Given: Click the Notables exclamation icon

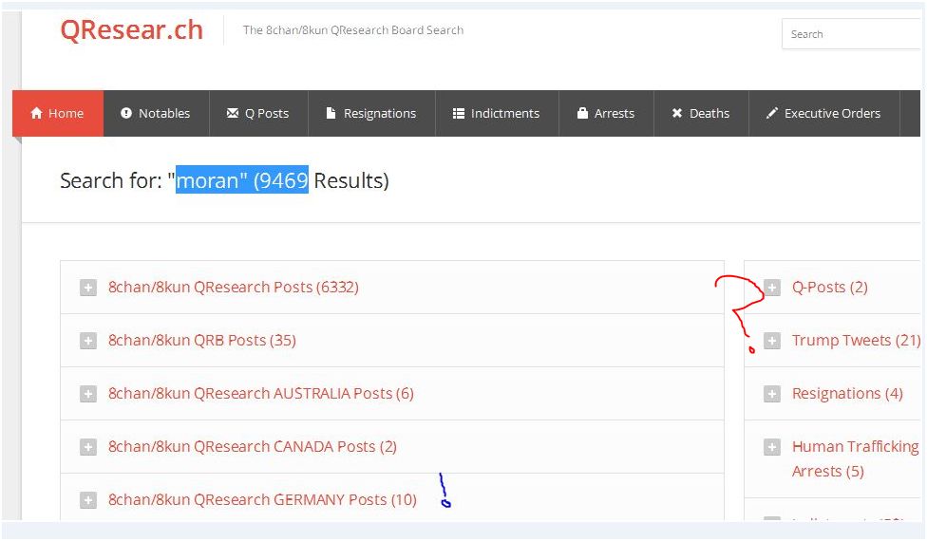Looking at the screenshot, I should (126, 113).
